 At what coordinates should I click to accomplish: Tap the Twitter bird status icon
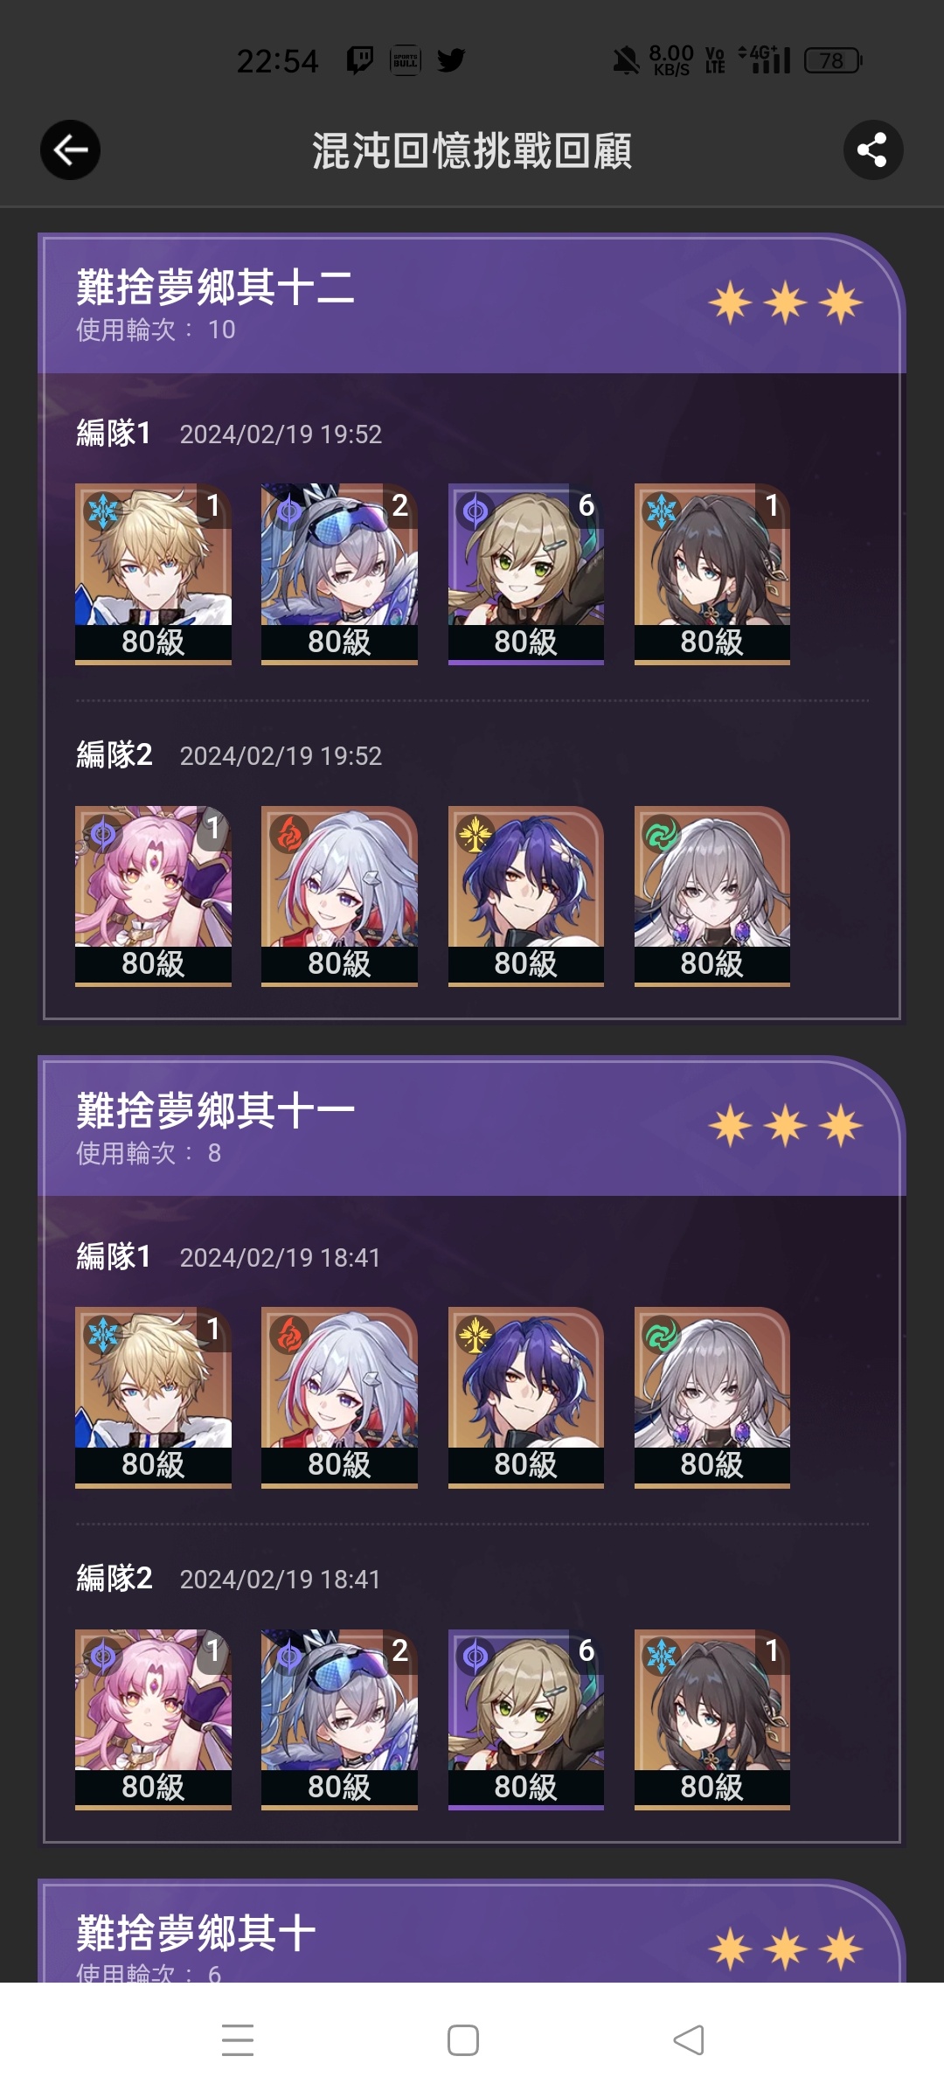(x=451, y=60)
